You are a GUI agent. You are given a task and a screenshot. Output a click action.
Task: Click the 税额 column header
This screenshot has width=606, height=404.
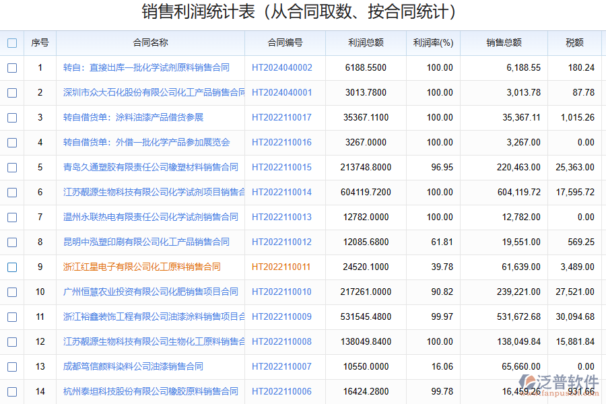574,42
